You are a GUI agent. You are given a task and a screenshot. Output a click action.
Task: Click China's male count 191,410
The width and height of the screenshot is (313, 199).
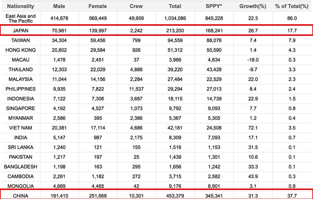click(x=59, y=196)
